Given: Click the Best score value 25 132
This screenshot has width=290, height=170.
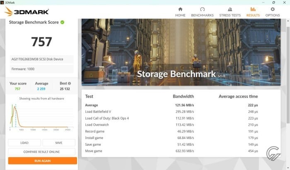Looking at the screenshot, I should (x=65, y=89).
